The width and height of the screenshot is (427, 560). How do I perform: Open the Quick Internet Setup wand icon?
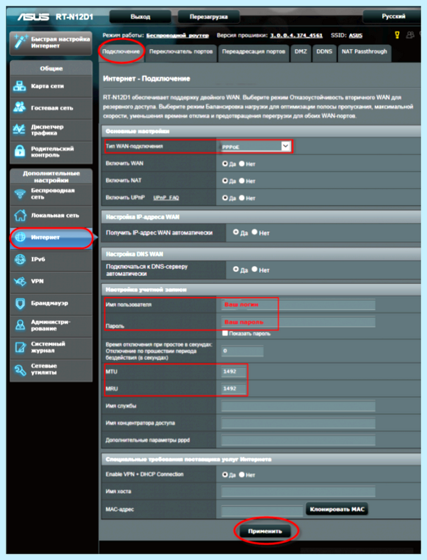tap(20, 42)
